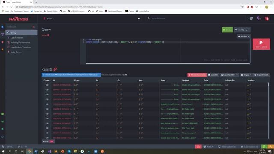The width and height of the screenshot is (274, 154).
Task: Focus the go to document search field
Action: point(196,18)
